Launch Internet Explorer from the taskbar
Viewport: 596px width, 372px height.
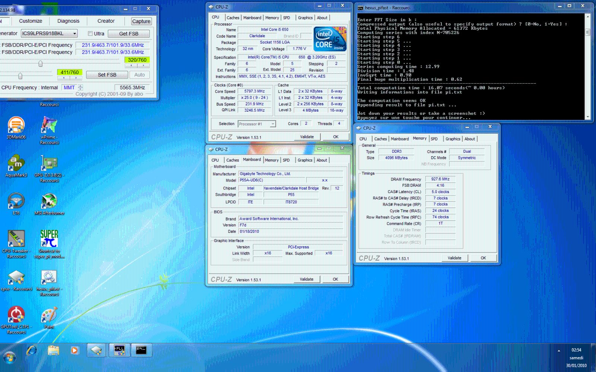click(x=32, y=350)
